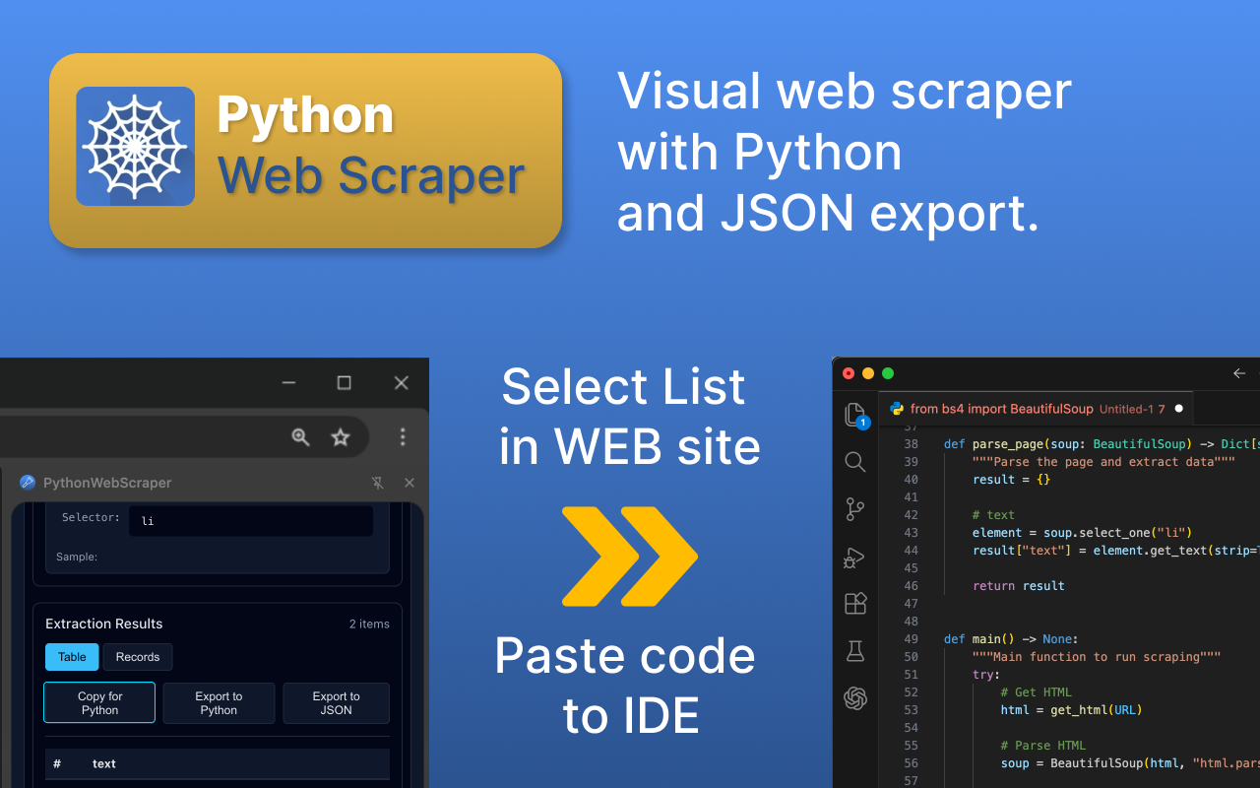Click the Copy for Python button

coord(99,703)
